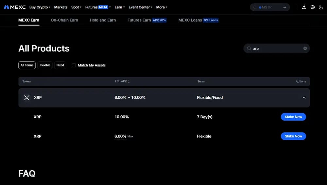Open the Earn dropdown menu
327x185 pixels.
click(120, 7)
